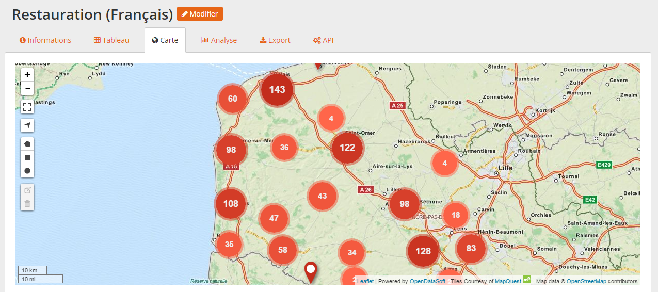This screenshot has width=658, height=292.
Task: Open the cluster marked 36
Action: pos(284,147)
